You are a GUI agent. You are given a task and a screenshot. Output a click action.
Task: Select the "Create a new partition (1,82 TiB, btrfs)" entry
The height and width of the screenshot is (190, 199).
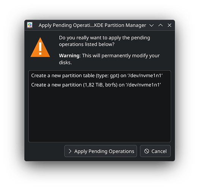100,85
